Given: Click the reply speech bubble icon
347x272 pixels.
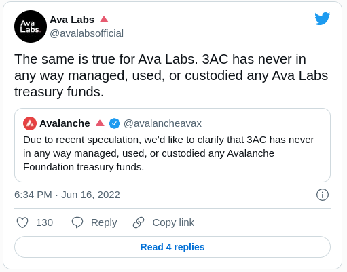Looking at the screenshot, I should click(77, 222).
